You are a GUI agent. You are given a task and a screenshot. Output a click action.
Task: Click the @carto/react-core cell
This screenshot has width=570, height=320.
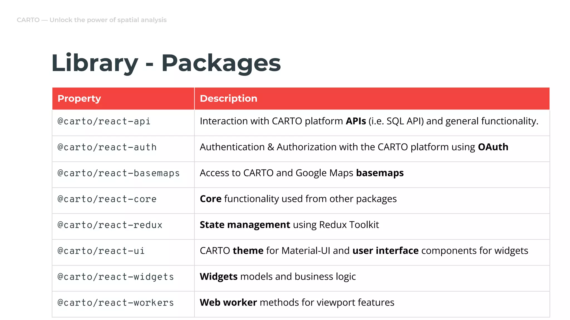click(x=123, y=200)
